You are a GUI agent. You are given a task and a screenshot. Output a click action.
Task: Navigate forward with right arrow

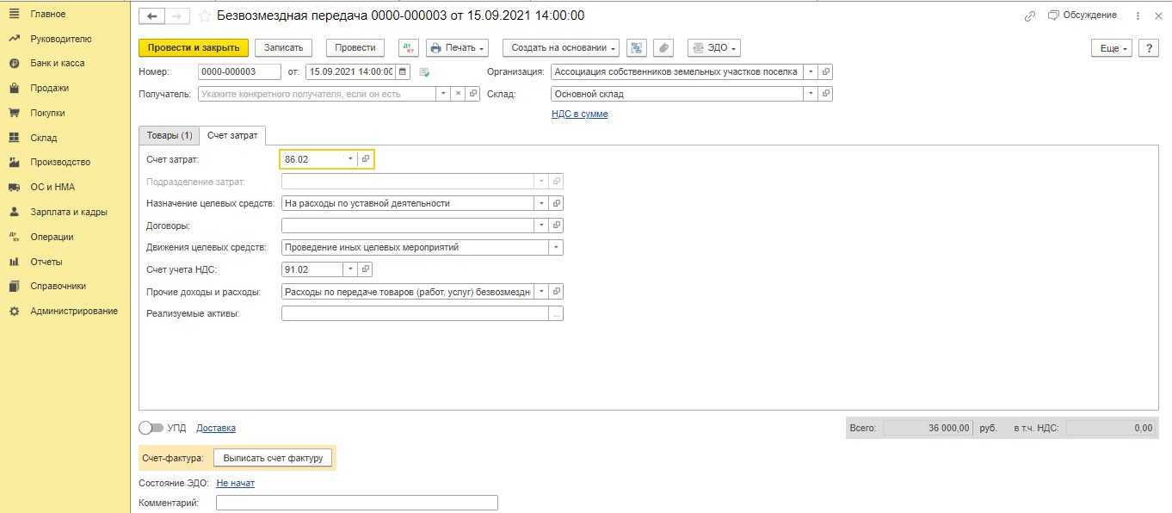pyautogui.click(x=176, y=15)
